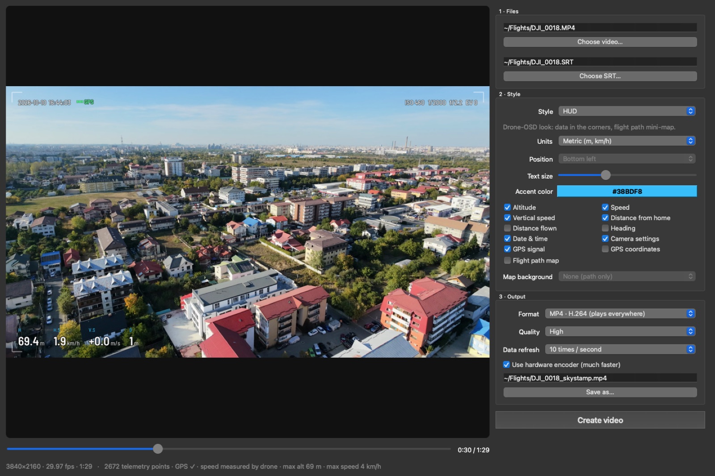Open the Map background dropdown

click(x=627, y=277)
